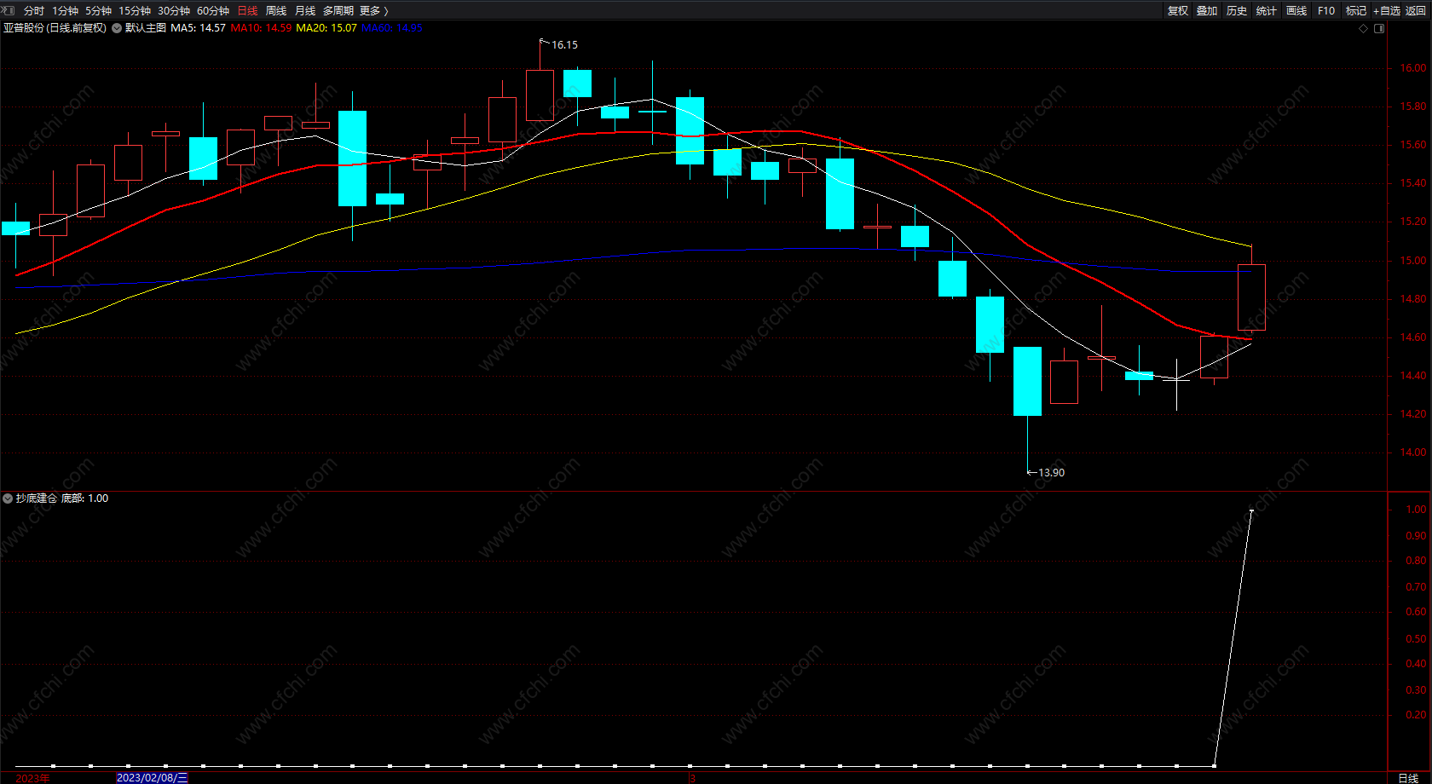
Task: Click the 返回 back button
Action: (1416, 10)
